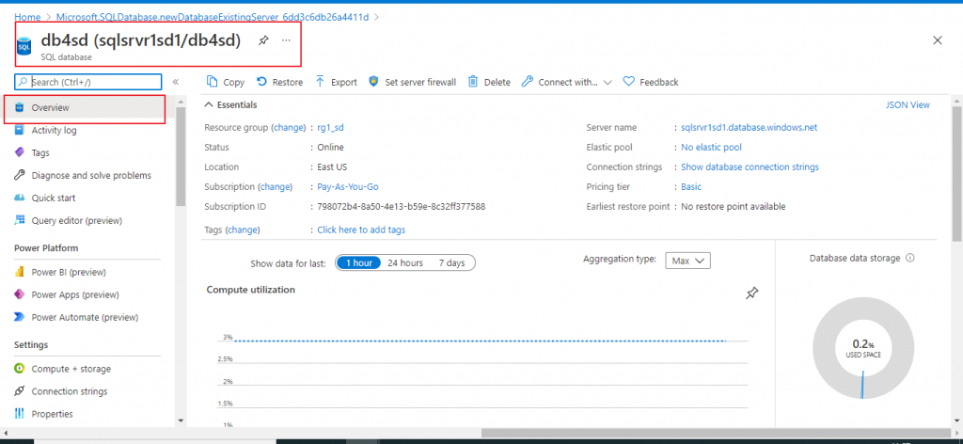Image resolution: width=963 pixels, height=444 pixels.
Task: Go to Home breadcrumb
Action: [x=27, y=17]
